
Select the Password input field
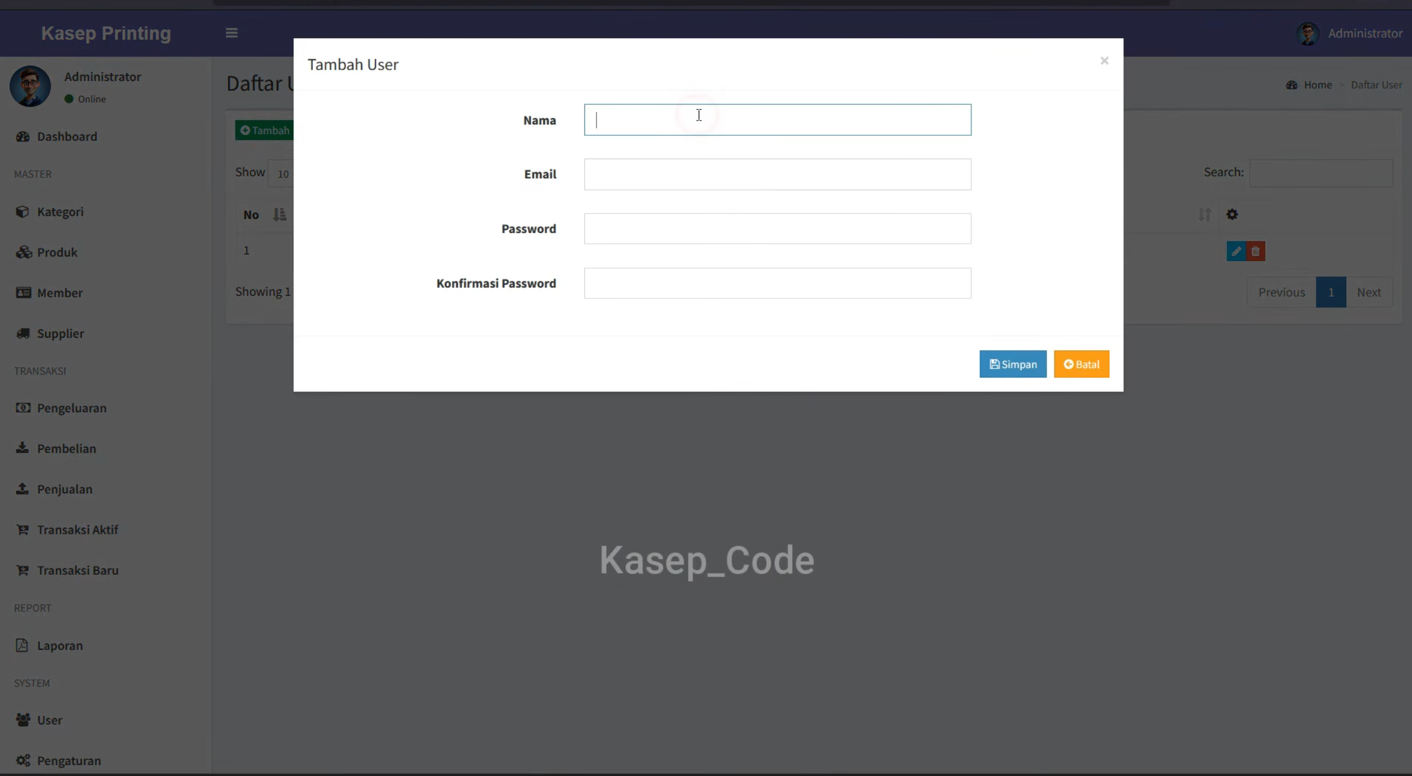pyautogui.click(x=777, y=229)
